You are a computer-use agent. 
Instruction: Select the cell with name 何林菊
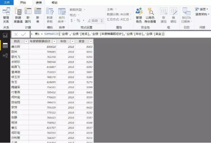point(20,97)
